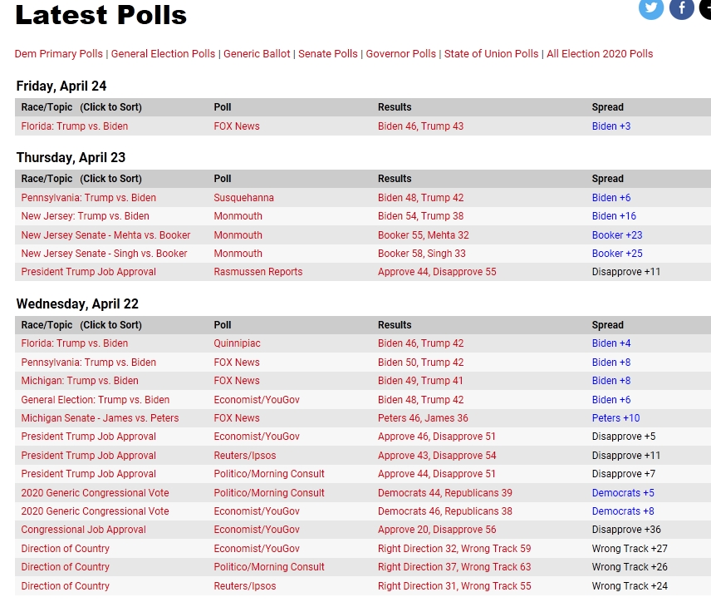Sort Thursday April 23 table by Race/Topic
The width and height of the screenshot is (711, 602).
[81, 179]
